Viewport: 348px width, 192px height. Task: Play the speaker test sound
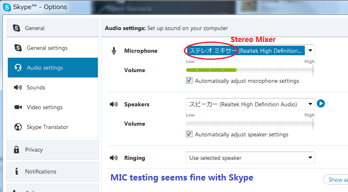tap(321, 103)
